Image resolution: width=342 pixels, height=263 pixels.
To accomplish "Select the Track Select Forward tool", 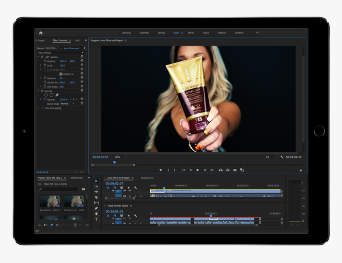I will [x=96, y=186].
